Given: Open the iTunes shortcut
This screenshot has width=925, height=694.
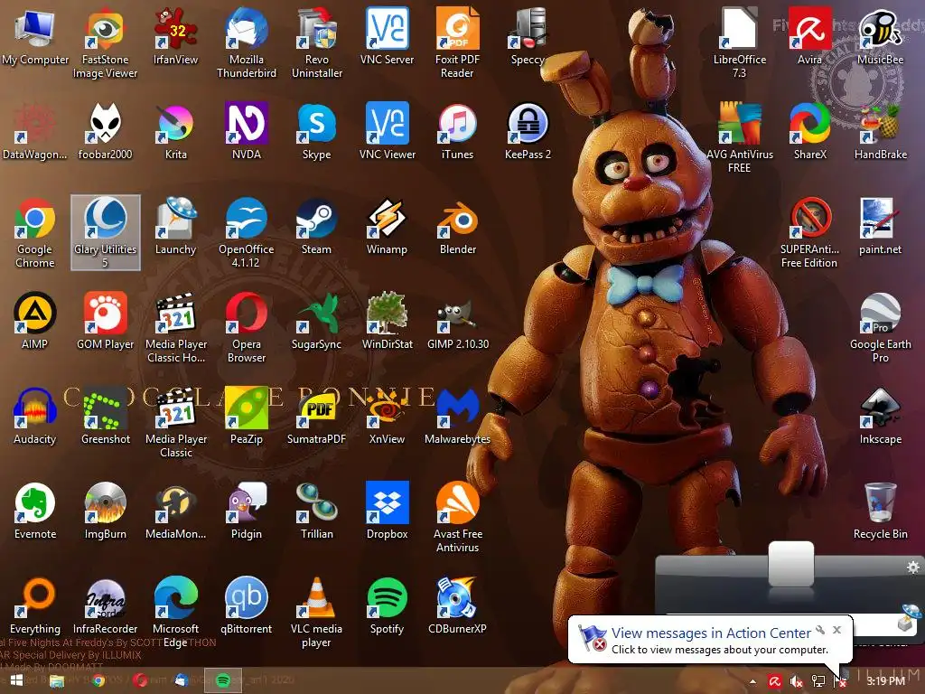Looking at the screenshot, I should click(457, 132).
